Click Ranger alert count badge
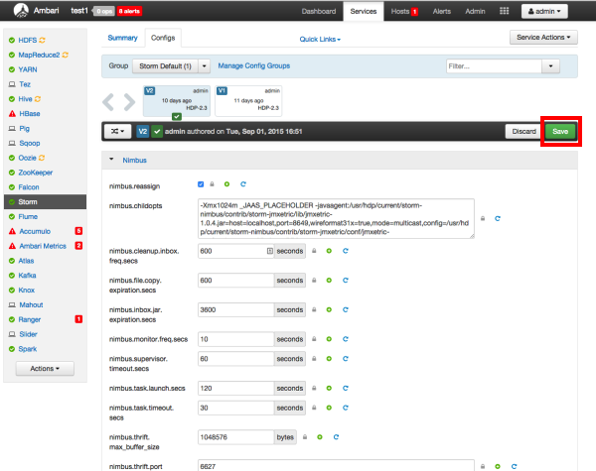Viewport: 596px width, 471px height. 78,319
